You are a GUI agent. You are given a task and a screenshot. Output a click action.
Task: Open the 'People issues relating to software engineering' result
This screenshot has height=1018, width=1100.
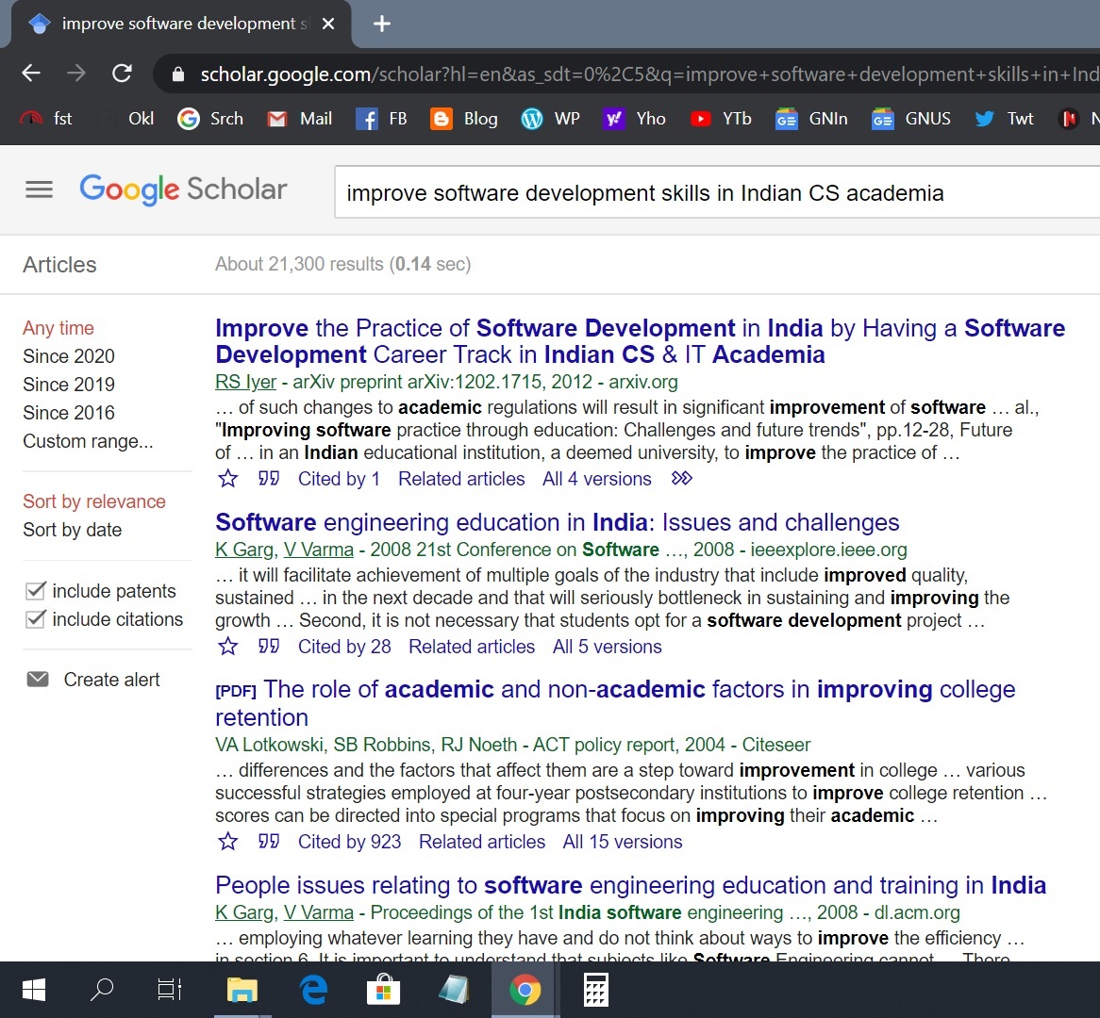point(630,885)
